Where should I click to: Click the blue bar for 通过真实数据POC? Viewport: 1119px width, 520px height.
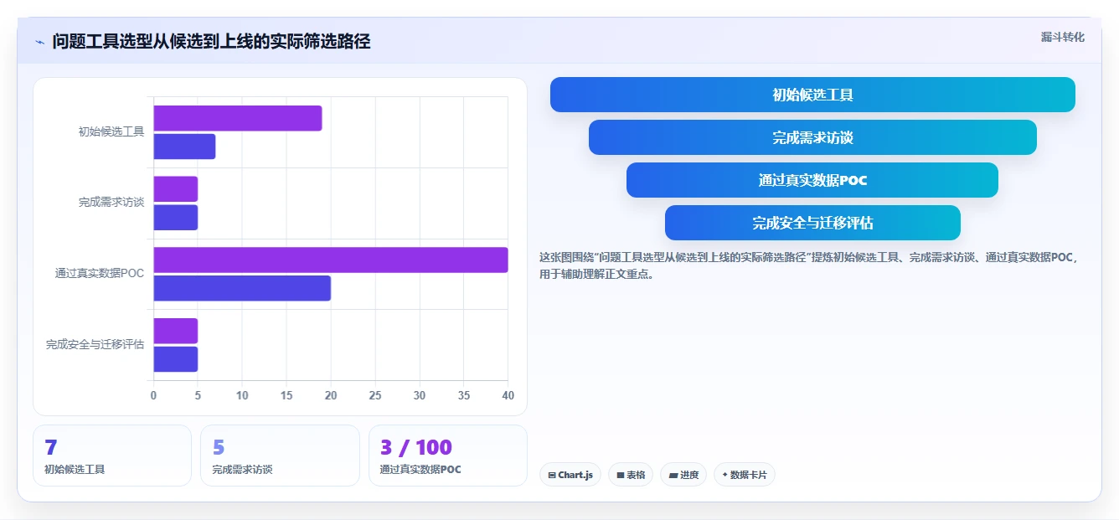coord(242,288)
